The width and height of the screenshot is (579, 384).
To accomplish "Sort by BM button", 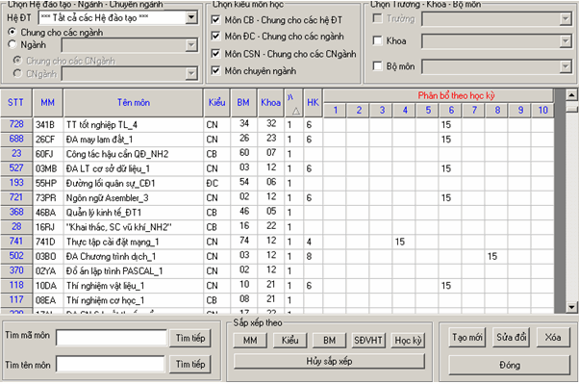I will click(x=329, y=341).
